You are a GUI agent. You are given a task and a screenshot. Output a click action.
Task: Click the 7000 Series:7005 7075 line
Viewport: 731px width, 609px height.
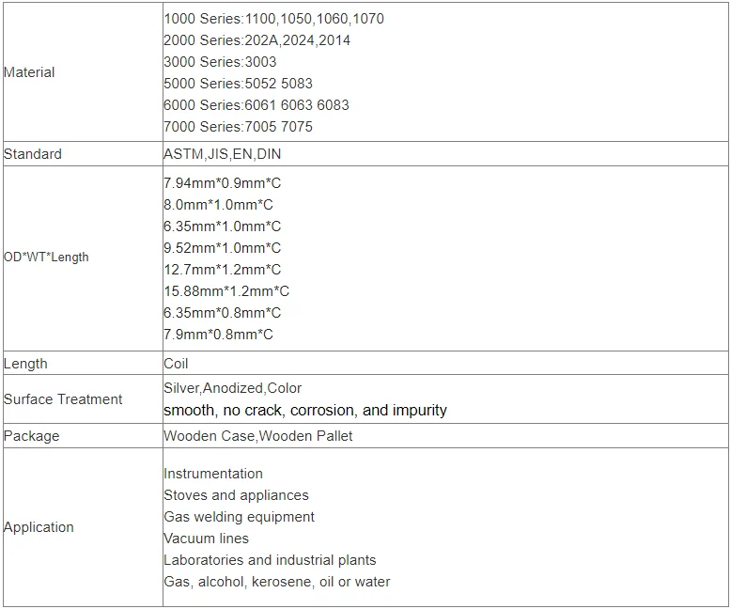tap(238, 127)
